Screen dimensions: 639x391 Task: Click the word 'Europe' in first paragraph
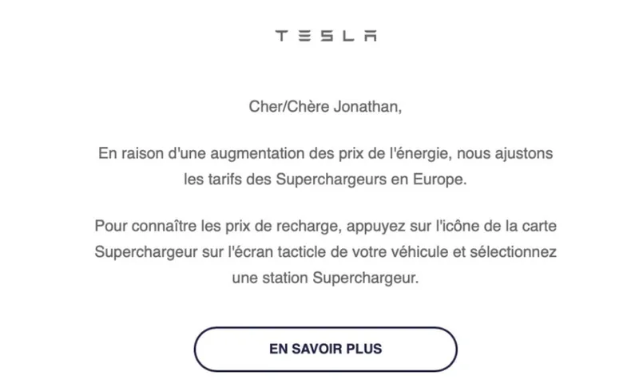point(438,180)
